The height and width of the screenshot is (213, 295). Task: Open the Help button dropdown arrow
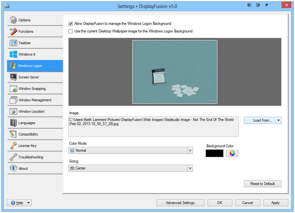tap(29, 203)
